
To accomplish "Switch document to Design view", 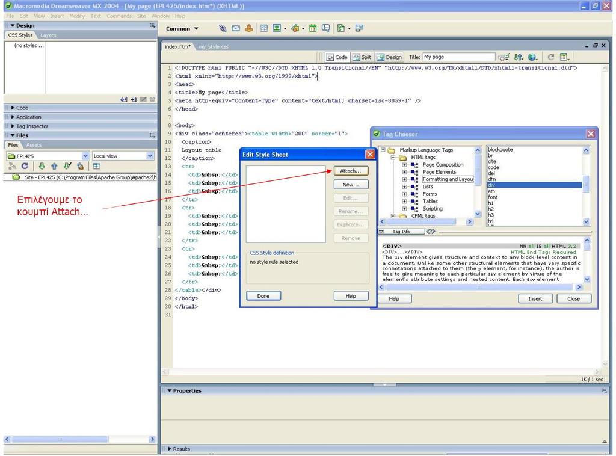I will tap(389, 57).
